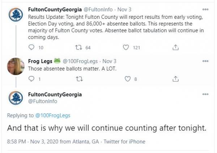Like the Results Update tweet

point(126,47)
